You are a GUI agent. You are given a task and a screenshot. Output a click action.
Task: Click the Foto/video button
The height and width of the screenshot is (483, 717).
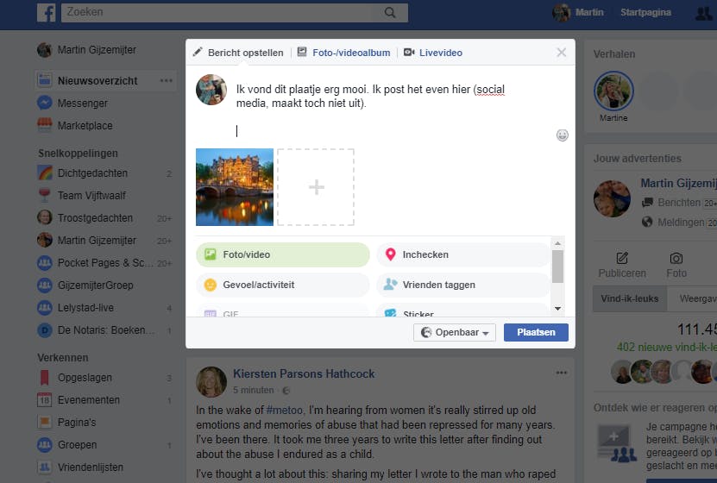283,254
